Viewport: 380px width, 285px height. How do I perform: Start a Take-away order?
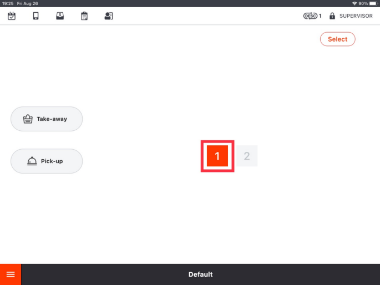[x=47, y=119]
